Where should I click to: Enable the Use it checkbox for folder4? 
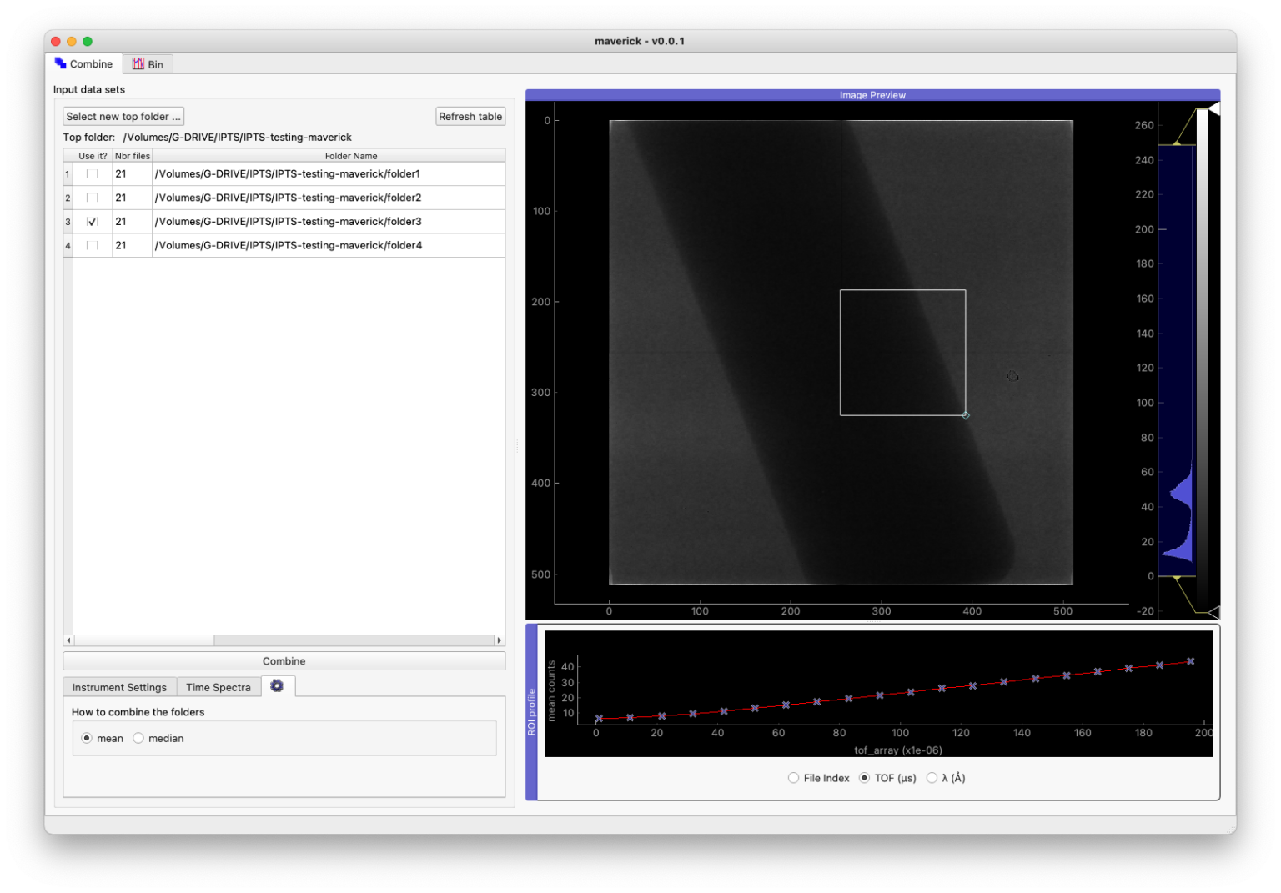[x=92, y=244]
